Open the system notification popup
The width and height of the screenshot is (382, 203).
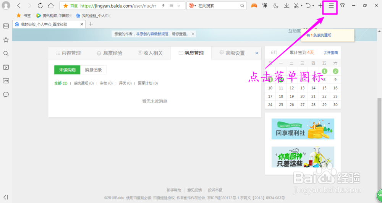(x=327, y=35)
